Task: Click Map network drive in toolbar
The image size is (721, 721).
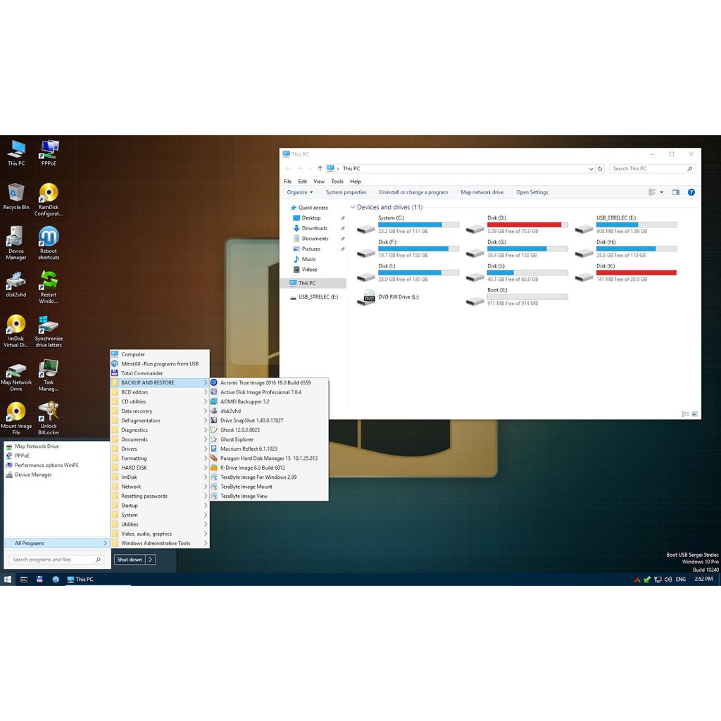Action: pyautogui.click(x=482, y=192)
